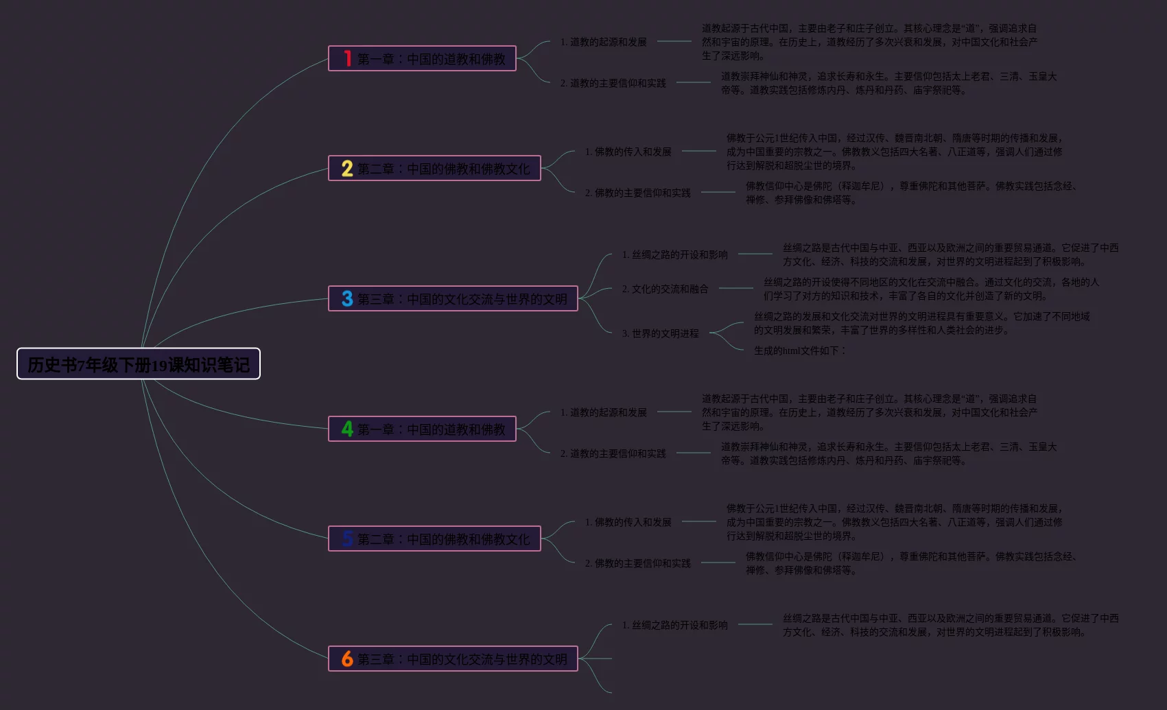The image size is (1167, 710).
Task: Select 2. 佛教的主要信仰和实践 under the marker 5 chapter
Action: point(638,563)
